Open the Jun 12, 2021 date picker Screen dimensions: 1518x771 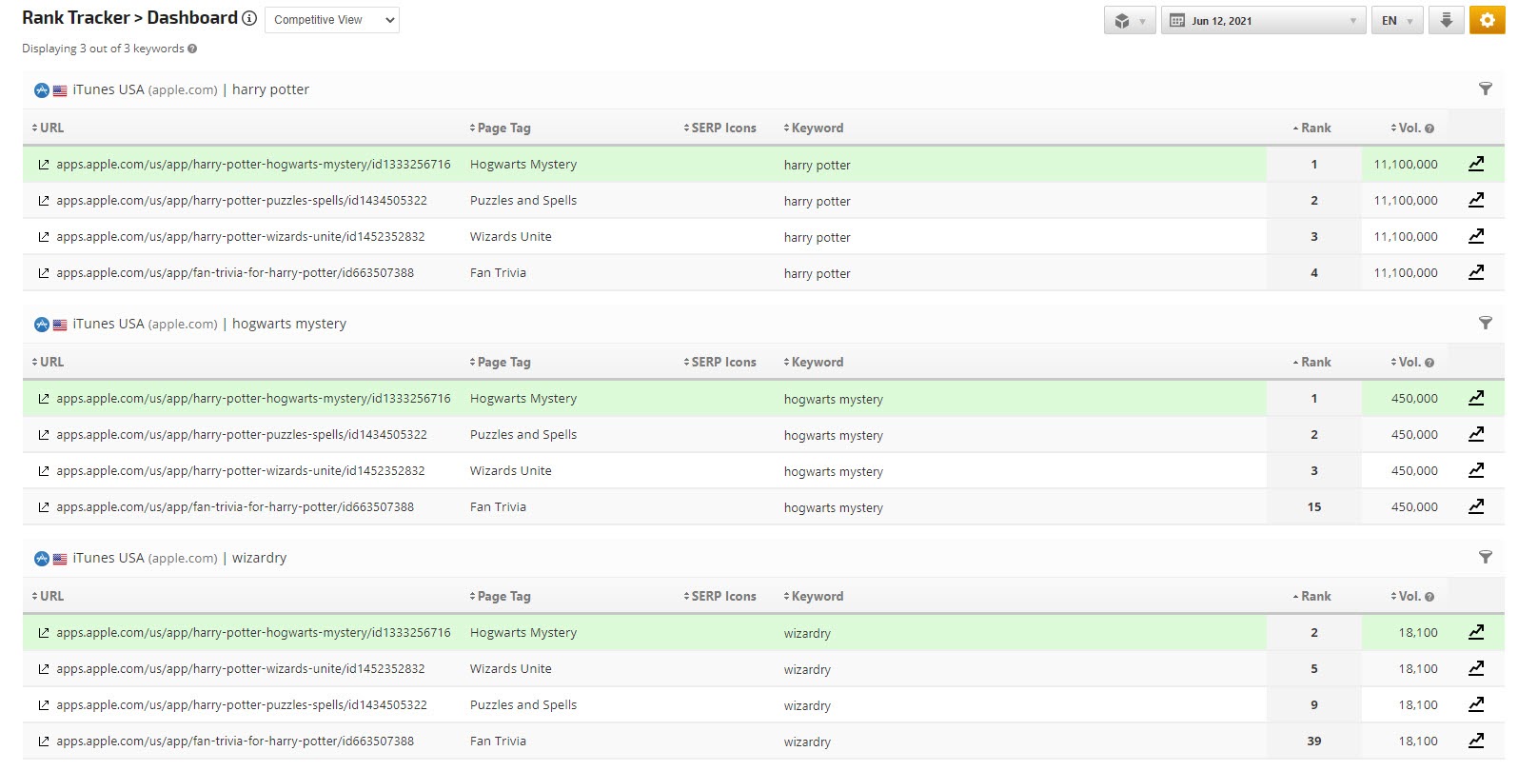click(x=1263, y=20)
